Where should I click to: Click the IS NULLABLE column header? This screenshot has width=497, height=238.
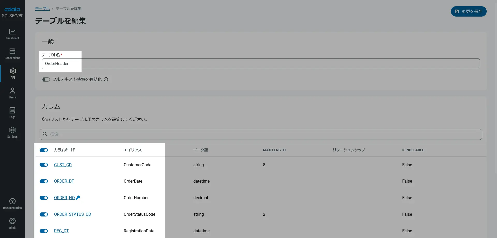pos(413,150)
